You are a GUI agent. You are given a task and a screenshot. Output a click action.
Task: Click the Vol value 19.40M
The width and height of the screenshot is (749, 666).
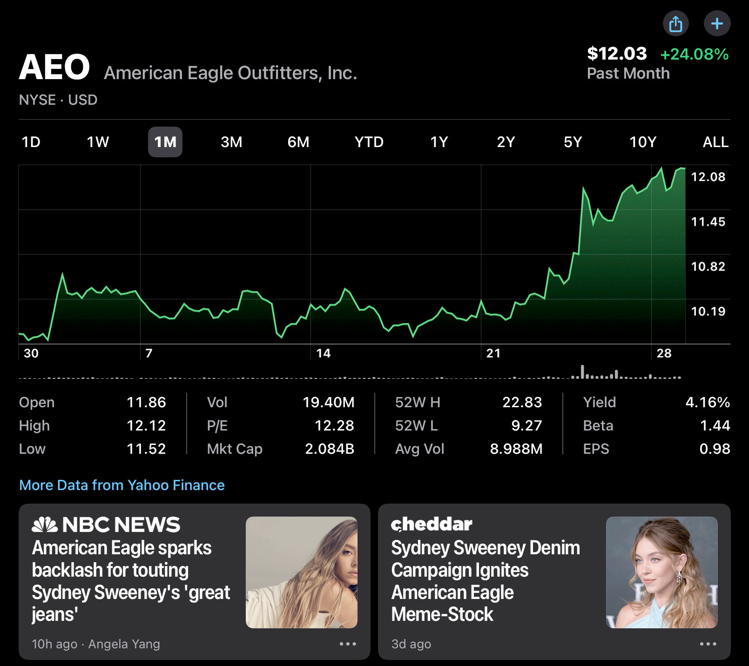coord(329,402)
